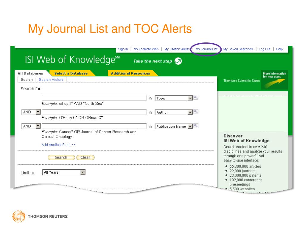The image size is (305, 228).
Task: Open the AND operator dropdown on the Author row
Action: point(38,112)
